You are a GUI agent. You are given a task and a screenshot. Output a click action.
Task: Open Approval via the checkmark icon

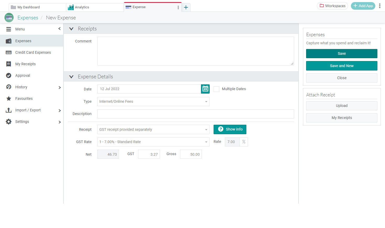point(9,75)
